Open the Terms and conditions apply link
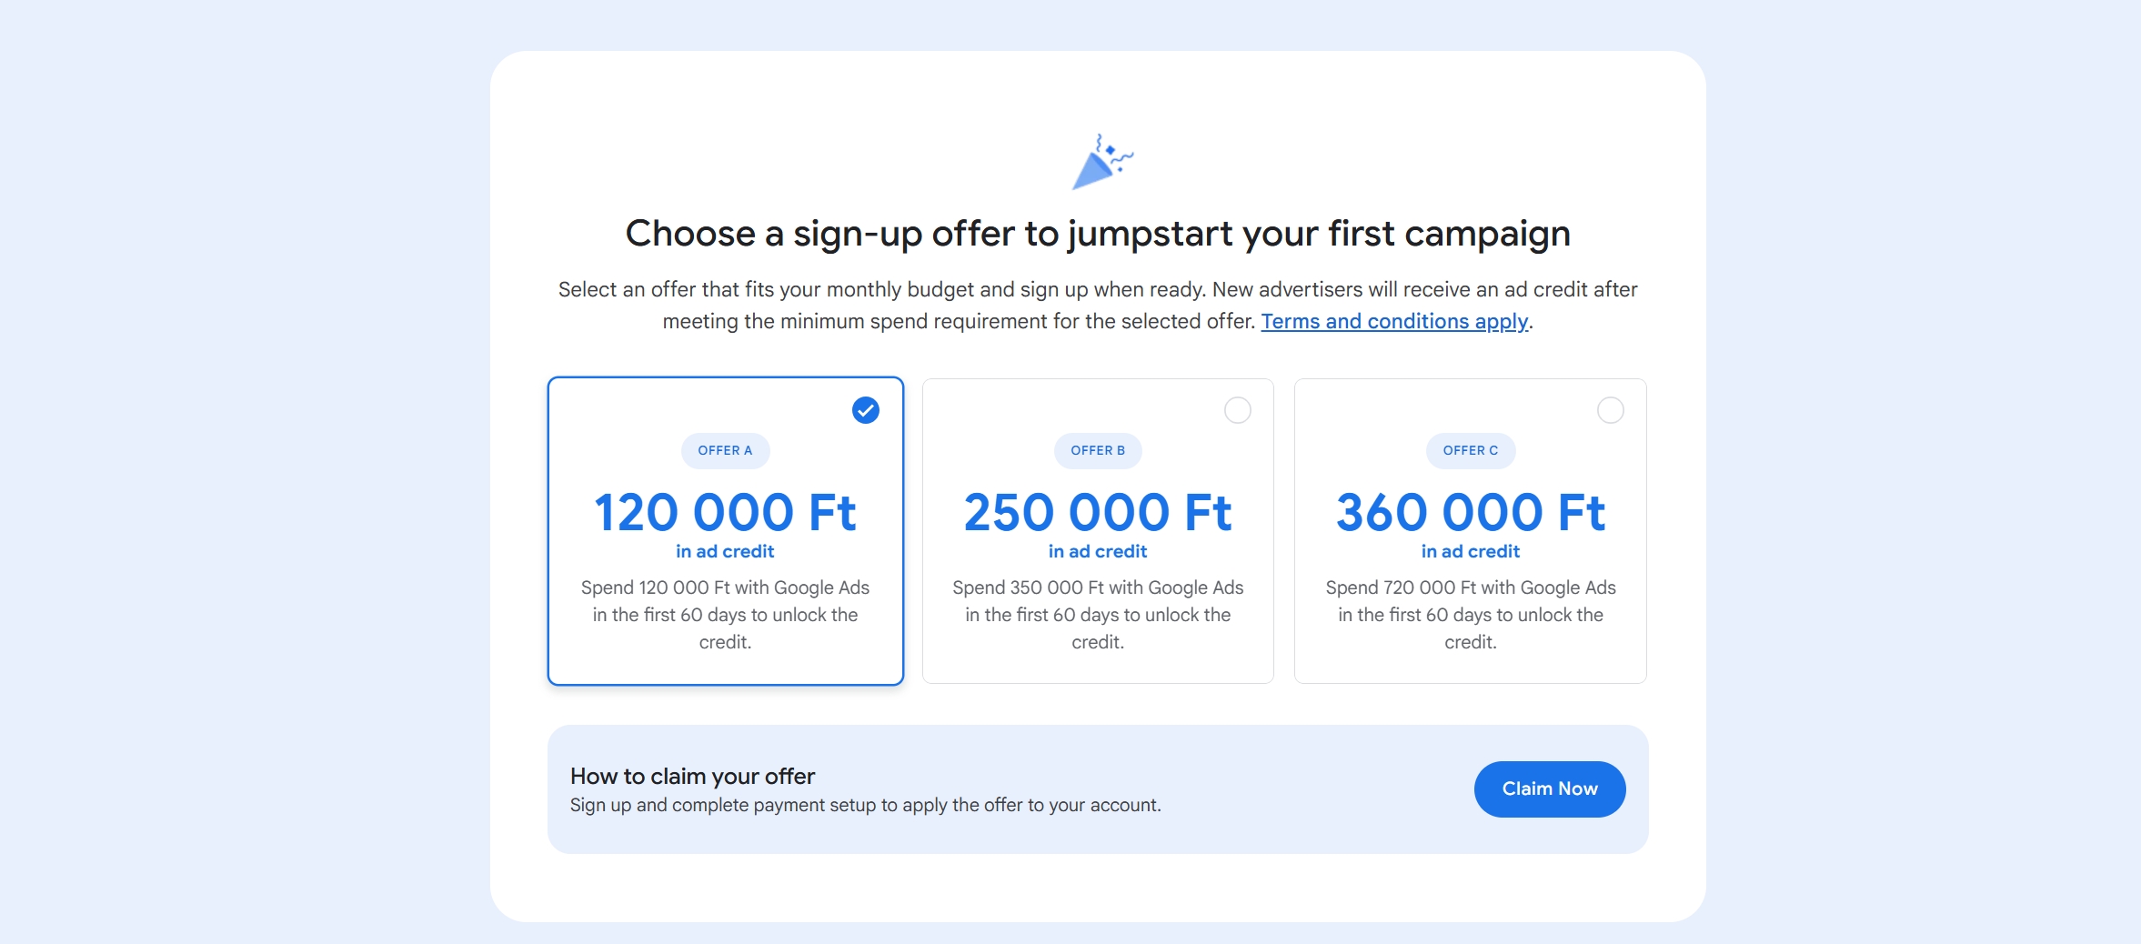 point(1393,321)
